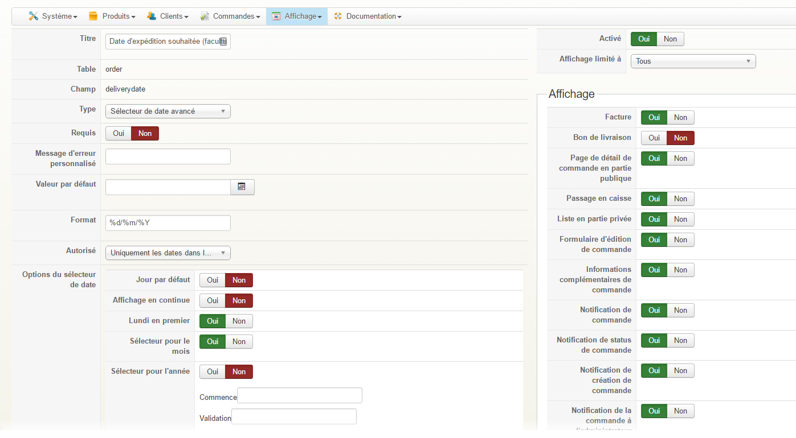Viewport: 796px width, 438px height.
Task: Click the Clients people icon
Action: tap(152, 16)
